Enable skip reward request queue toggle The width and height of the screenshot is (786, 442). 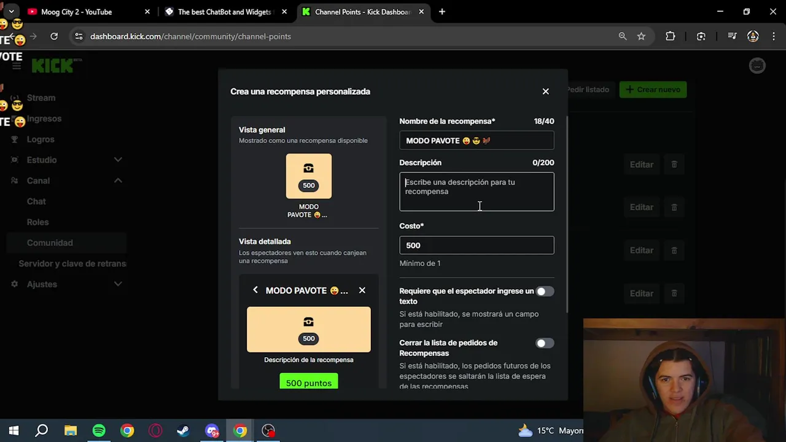(x=544, y=343)
